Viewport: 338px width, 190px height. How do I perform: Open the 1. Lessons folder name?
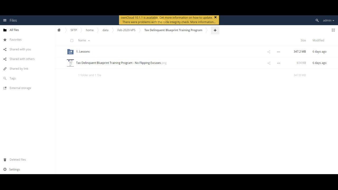click(83, 51)
